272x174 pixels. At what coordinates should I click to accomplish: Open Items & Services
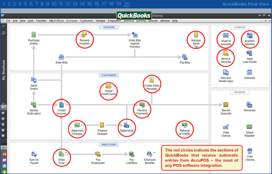226,53
